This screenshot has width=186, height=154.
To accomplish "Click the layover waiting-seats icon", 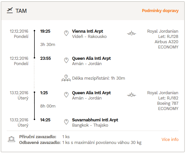I will 66,78.
